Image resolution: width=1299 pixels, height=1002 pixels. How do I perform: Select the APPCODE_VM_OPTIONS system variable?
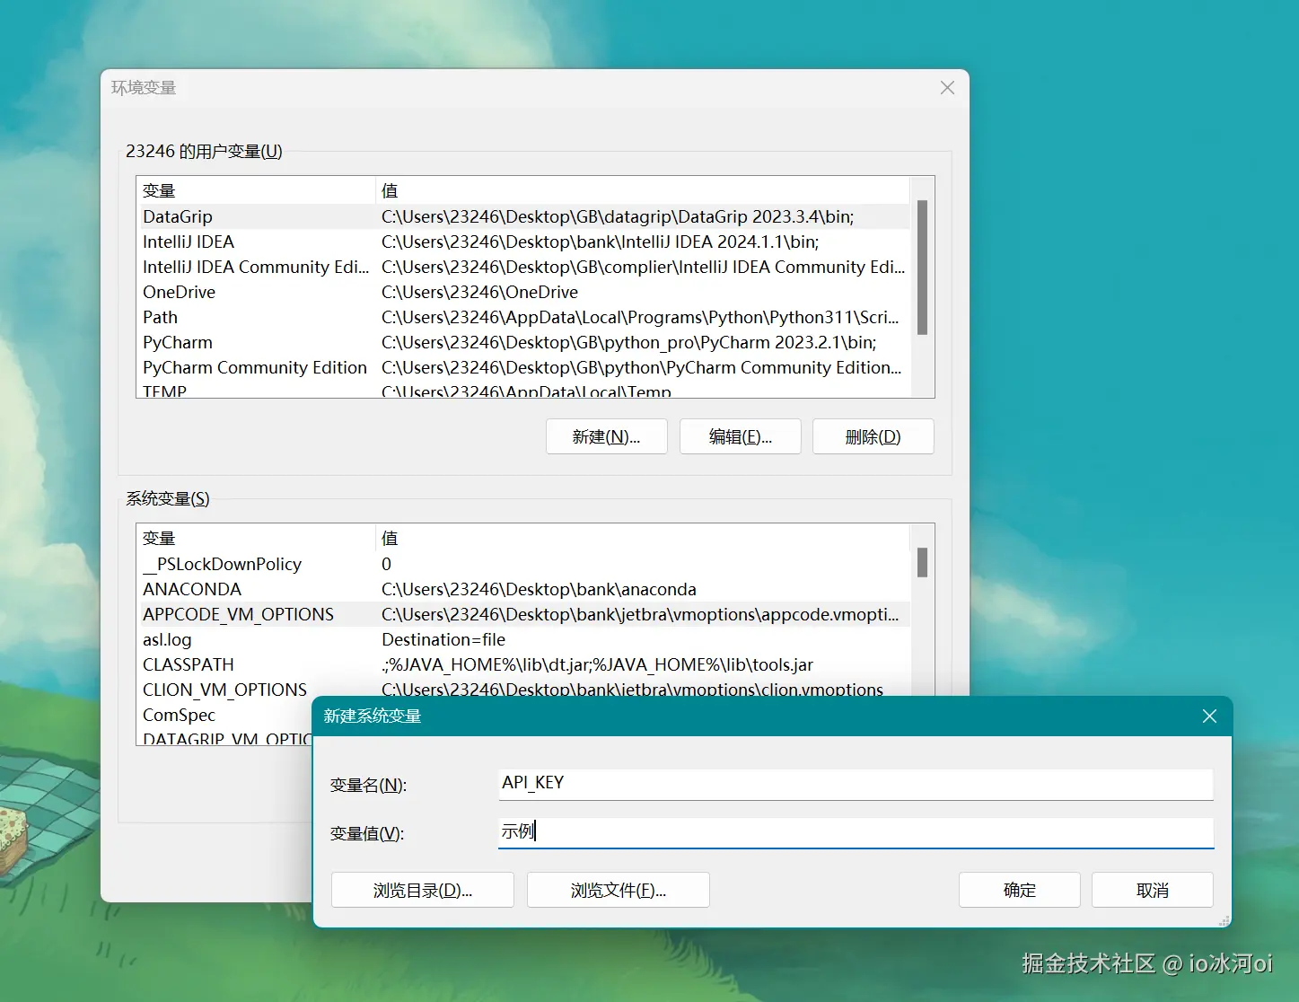523,614
